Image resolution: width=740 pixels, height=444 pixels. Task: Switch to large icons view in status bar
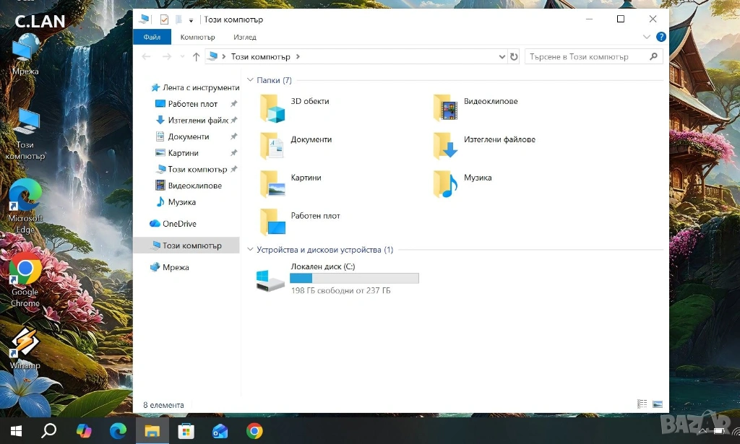(x=657, y=404)
